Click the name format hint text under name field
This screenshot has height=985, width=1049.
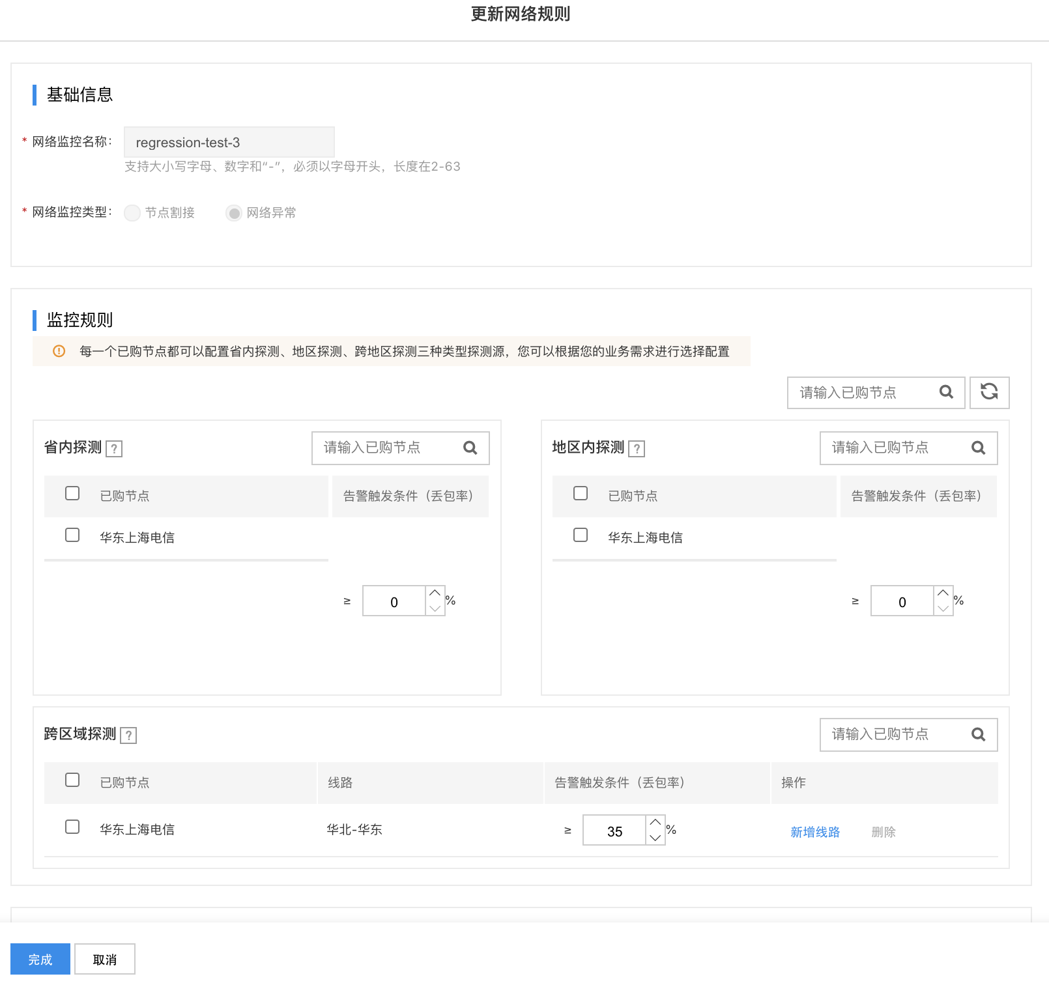tap(293, 167)
